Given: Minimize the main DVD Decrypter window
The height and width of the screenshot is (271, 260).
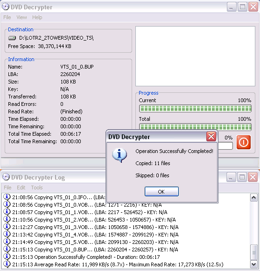Looking at the screenshot, I should [232, 7].
